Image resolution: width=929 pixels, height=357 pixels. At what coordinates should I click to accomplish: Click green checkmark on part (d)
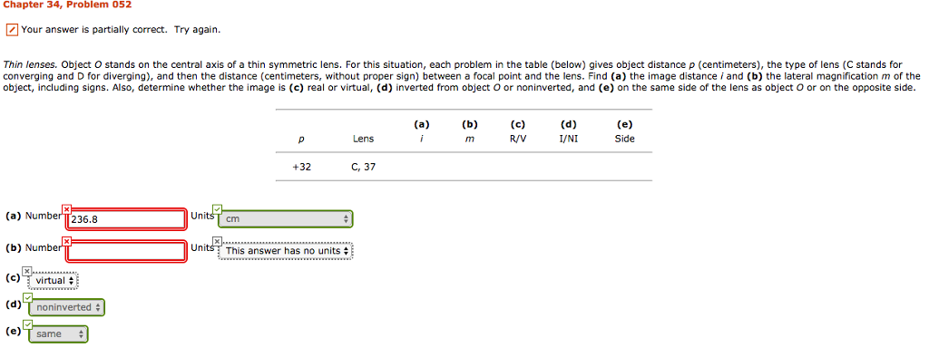26,298
